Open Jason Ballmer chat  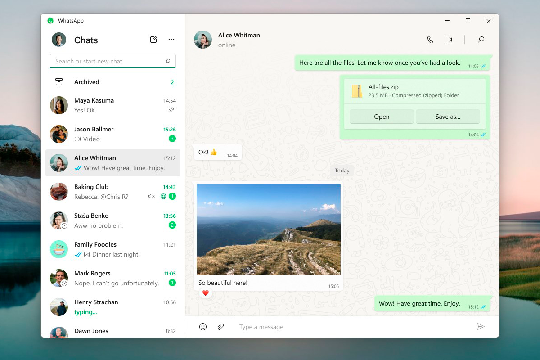(x=113, y=134)
